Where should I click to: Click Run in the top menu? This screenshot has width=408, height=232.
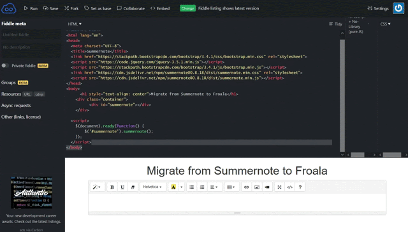click(31, 8)
